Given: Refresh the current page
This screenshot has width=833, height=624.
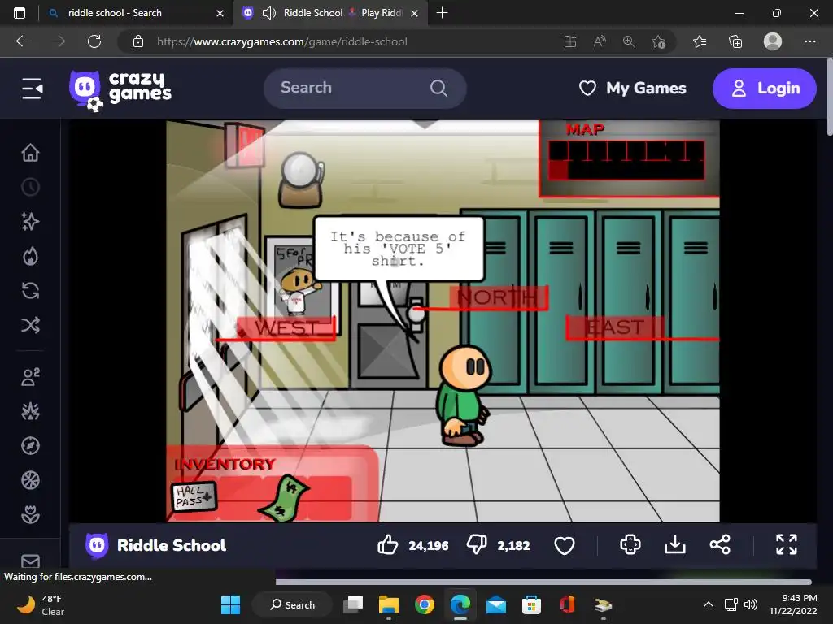Looking at the screenshot, I should pyautogui.click(x=94, y=41).
